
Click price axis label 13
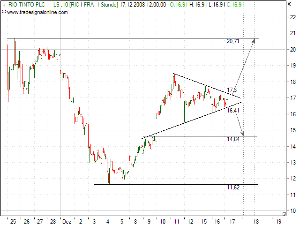[x=292, y=163]
